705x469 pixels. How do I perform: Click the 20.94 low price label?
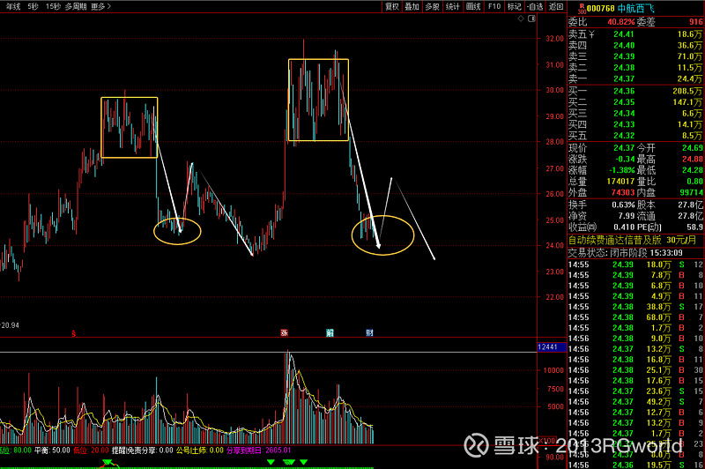coord(10,325)
